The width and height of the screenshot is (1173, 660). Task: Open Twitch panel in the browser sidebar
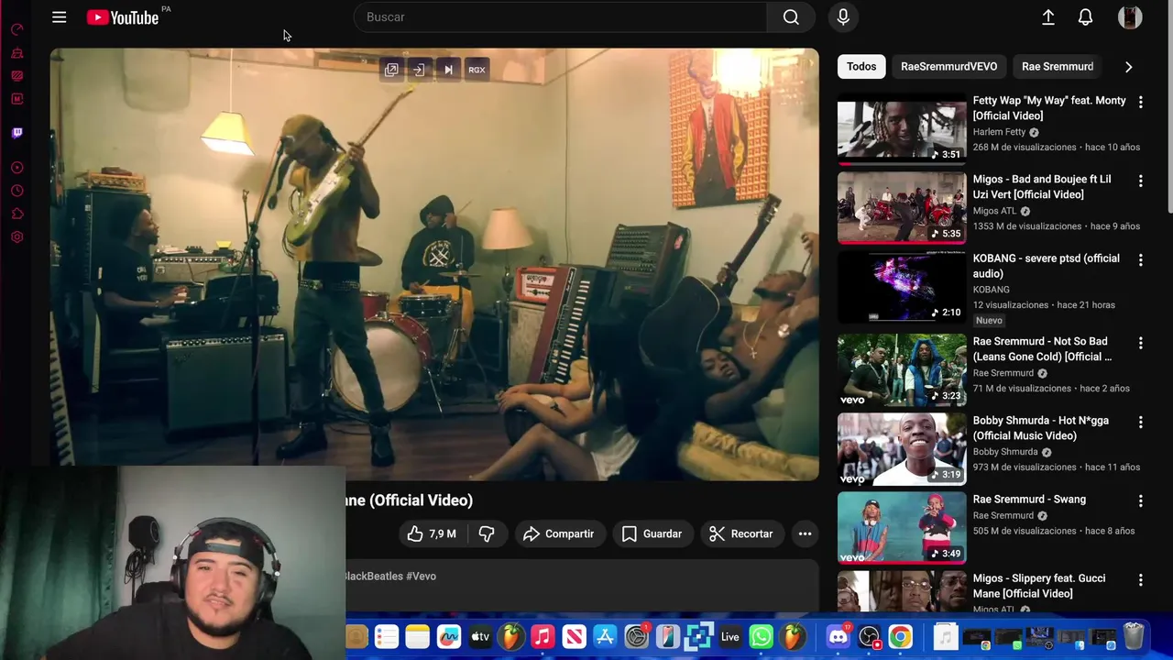coord(16,133)
